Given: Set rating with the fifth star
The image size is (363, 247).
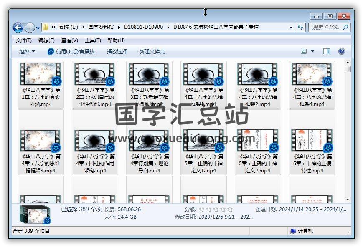Looking at the screenshot, I should coord(229,209).
